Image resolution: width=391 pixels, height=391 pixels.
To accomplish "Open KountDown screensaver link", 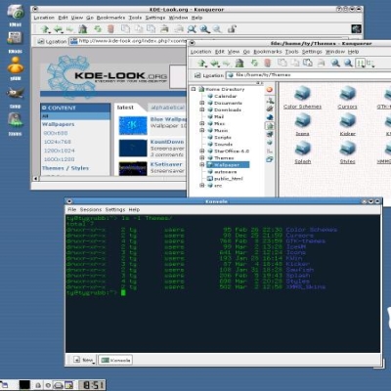I will pos(167,142).
